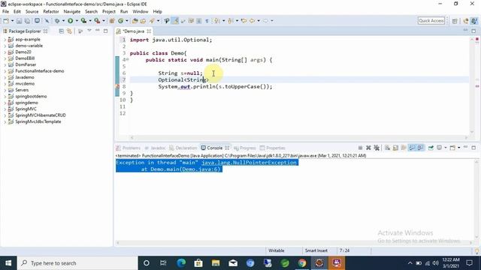481x270 pixels.
Task: Click the Windows Start button
Action: [8, 263]
